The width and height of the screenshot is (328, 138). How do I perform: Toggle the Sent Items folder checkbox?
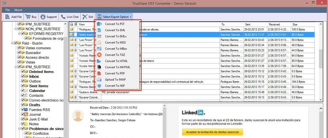pyautogui.click(x=23, y=86)
